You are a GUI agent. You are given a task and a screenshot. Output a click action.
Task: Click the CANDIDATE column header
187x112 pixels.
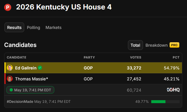[x=17, y=57]
